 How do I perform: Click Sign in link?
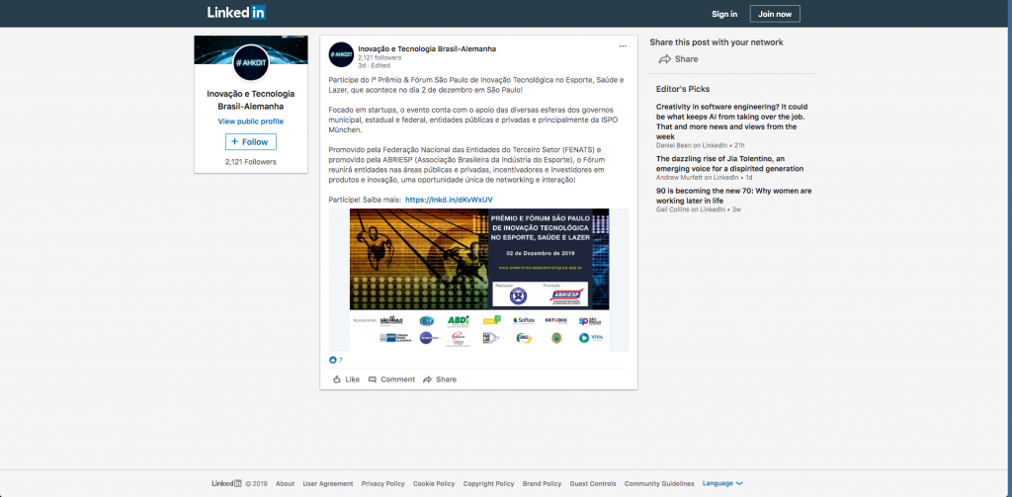(x=724, y=14)
